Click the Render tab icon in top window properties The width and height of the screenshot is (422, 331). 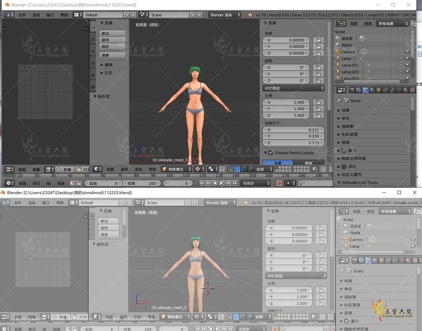pos(352,90)
